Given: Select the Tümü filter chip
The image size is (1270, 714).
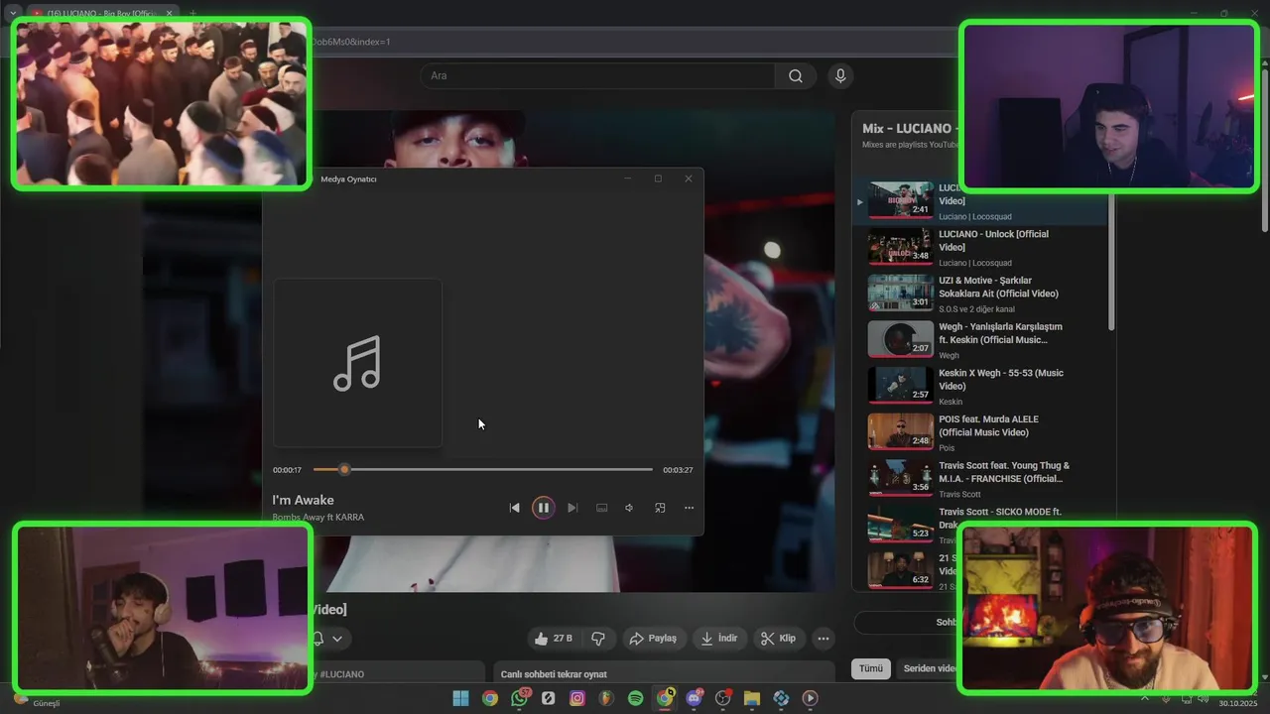Looking at the screenshot, I should click(870, 668).
